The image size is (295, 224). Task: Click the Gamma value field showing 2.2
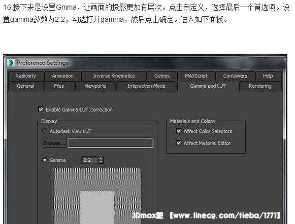coord(90,160)
